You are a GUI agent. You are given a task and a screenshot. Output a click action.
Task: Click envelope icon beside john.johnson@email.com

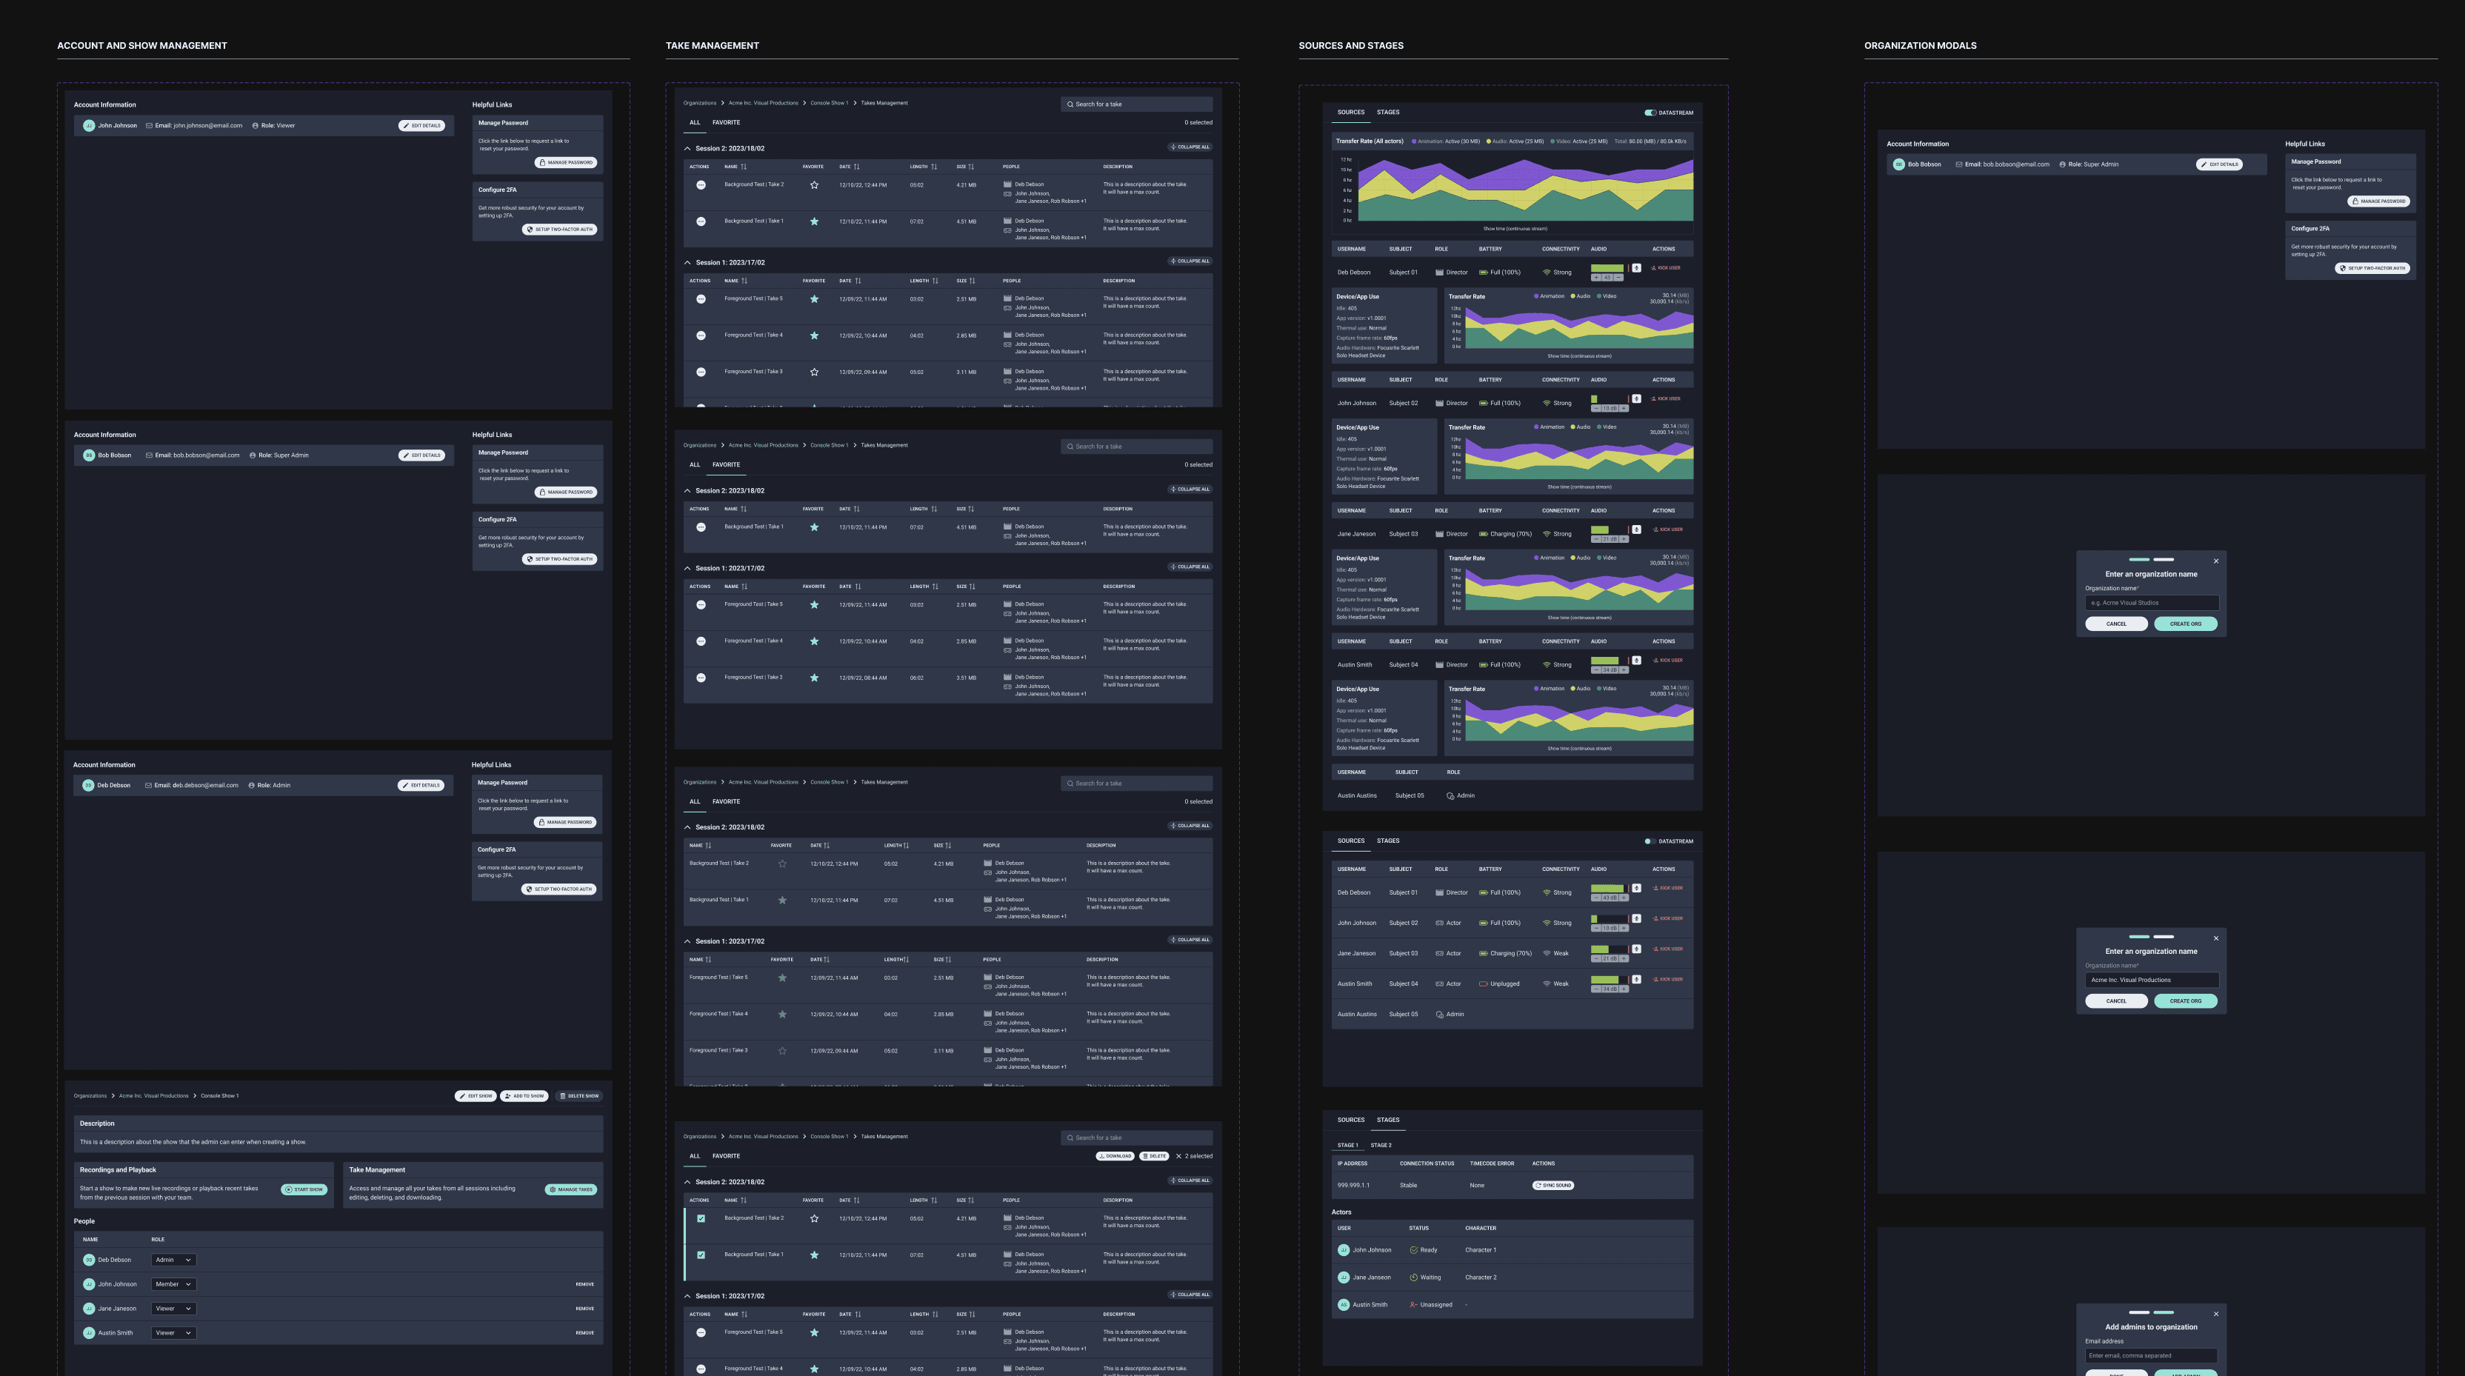(x=150, y=125)
